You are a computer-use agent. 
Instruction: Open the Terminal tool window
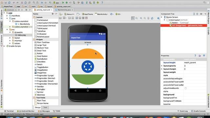point(9,111)
